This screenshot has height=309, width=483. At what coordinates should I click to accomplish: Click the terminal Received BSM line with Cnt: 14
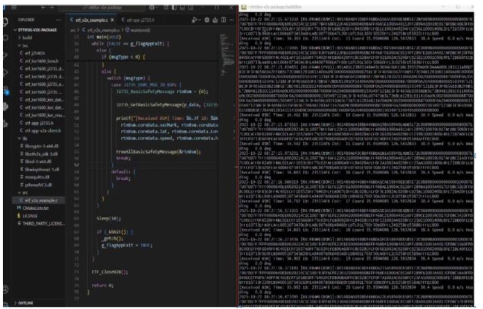pos(356,115)
